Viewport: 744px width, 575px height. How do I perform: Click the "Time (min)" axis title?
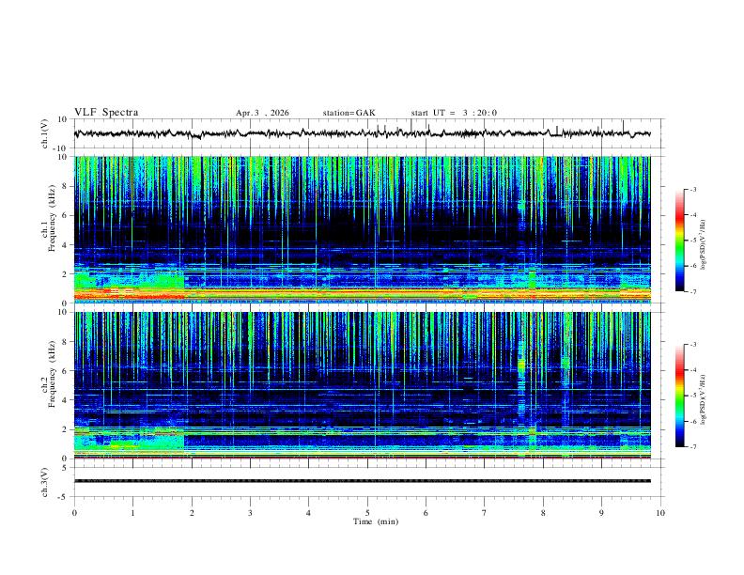[x=376, y=521]
